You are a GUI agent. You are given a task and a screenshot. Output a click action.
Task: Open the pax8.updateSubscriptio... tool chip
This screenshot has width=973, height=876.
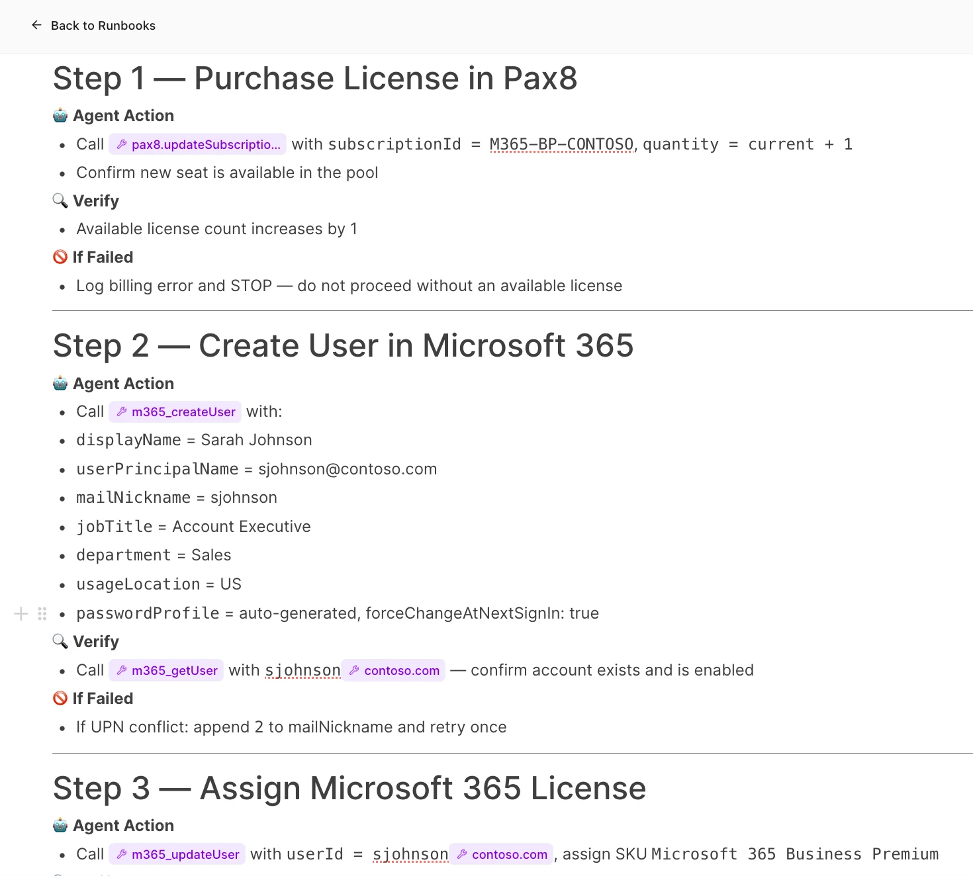[x=198, y=144]
